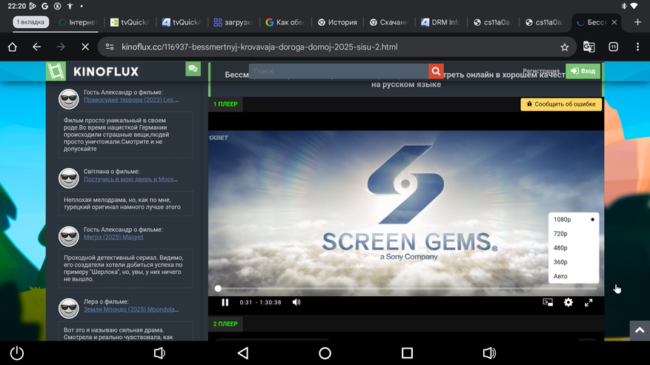The height and width of the screenshot is (365, 650).
Task: Switch to the DRM Info tab
Action: (x=441, y=22)
